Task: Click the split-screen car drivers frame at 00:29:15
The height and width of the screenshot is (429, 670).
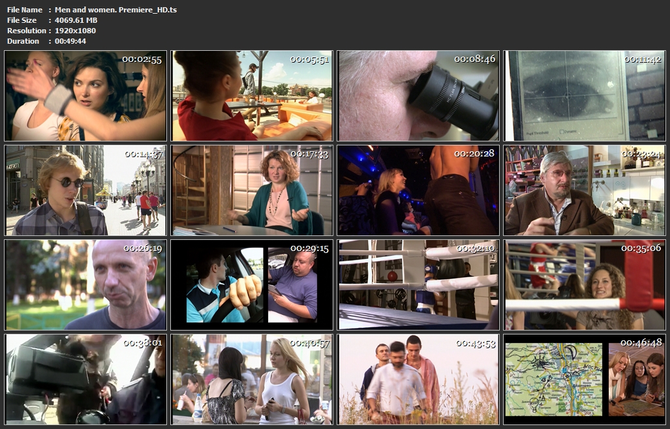Action: point(252,285)
